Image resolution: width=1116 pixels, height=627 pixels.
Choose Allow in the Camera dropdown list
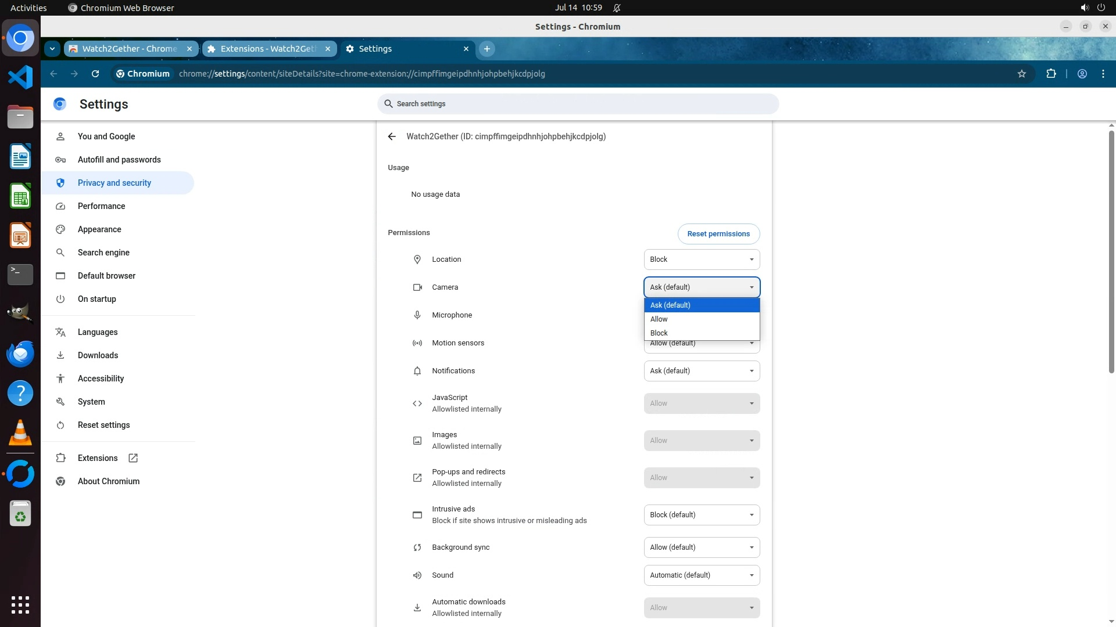(701, 319)
